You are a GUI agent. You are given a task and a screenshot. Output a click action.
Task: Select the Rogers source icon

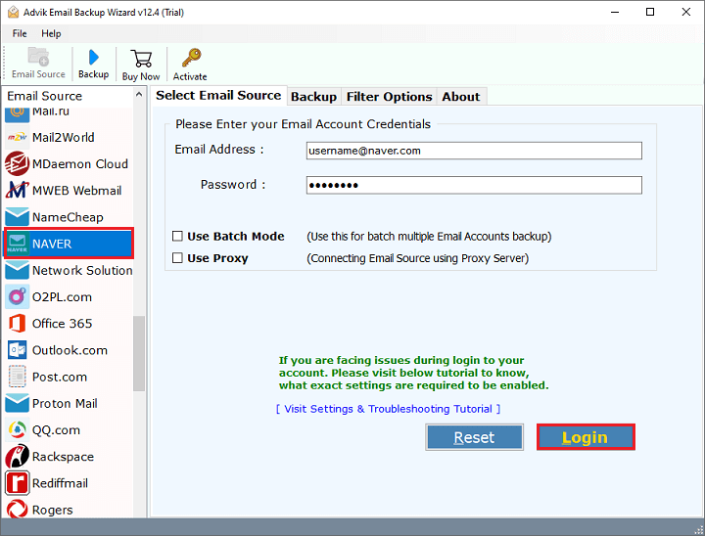click(17, 509)
